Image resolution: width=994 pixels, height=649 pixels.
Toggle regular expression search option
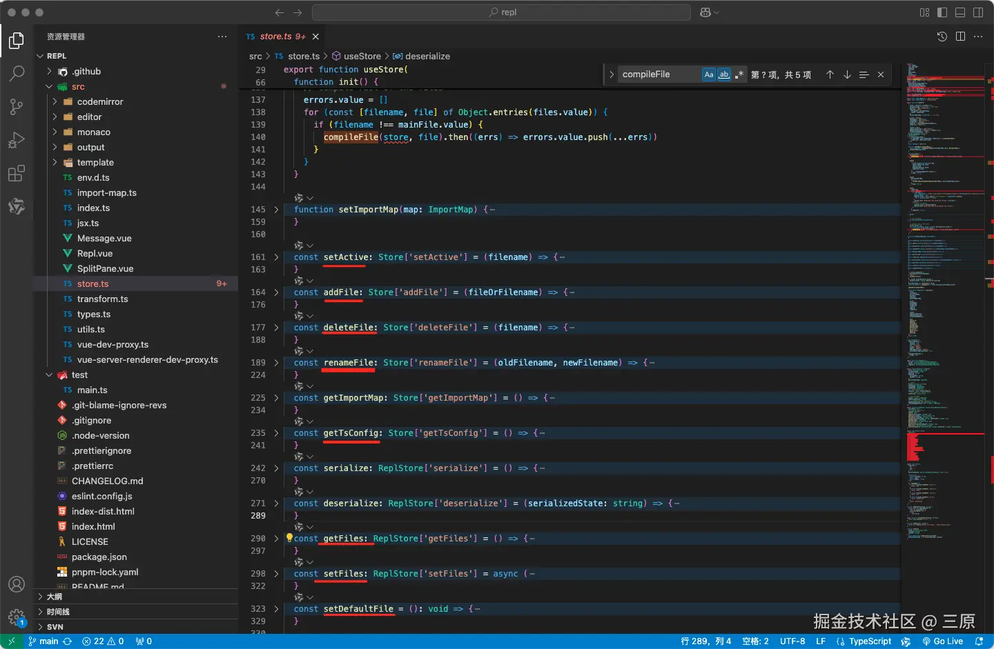[739, 74]
